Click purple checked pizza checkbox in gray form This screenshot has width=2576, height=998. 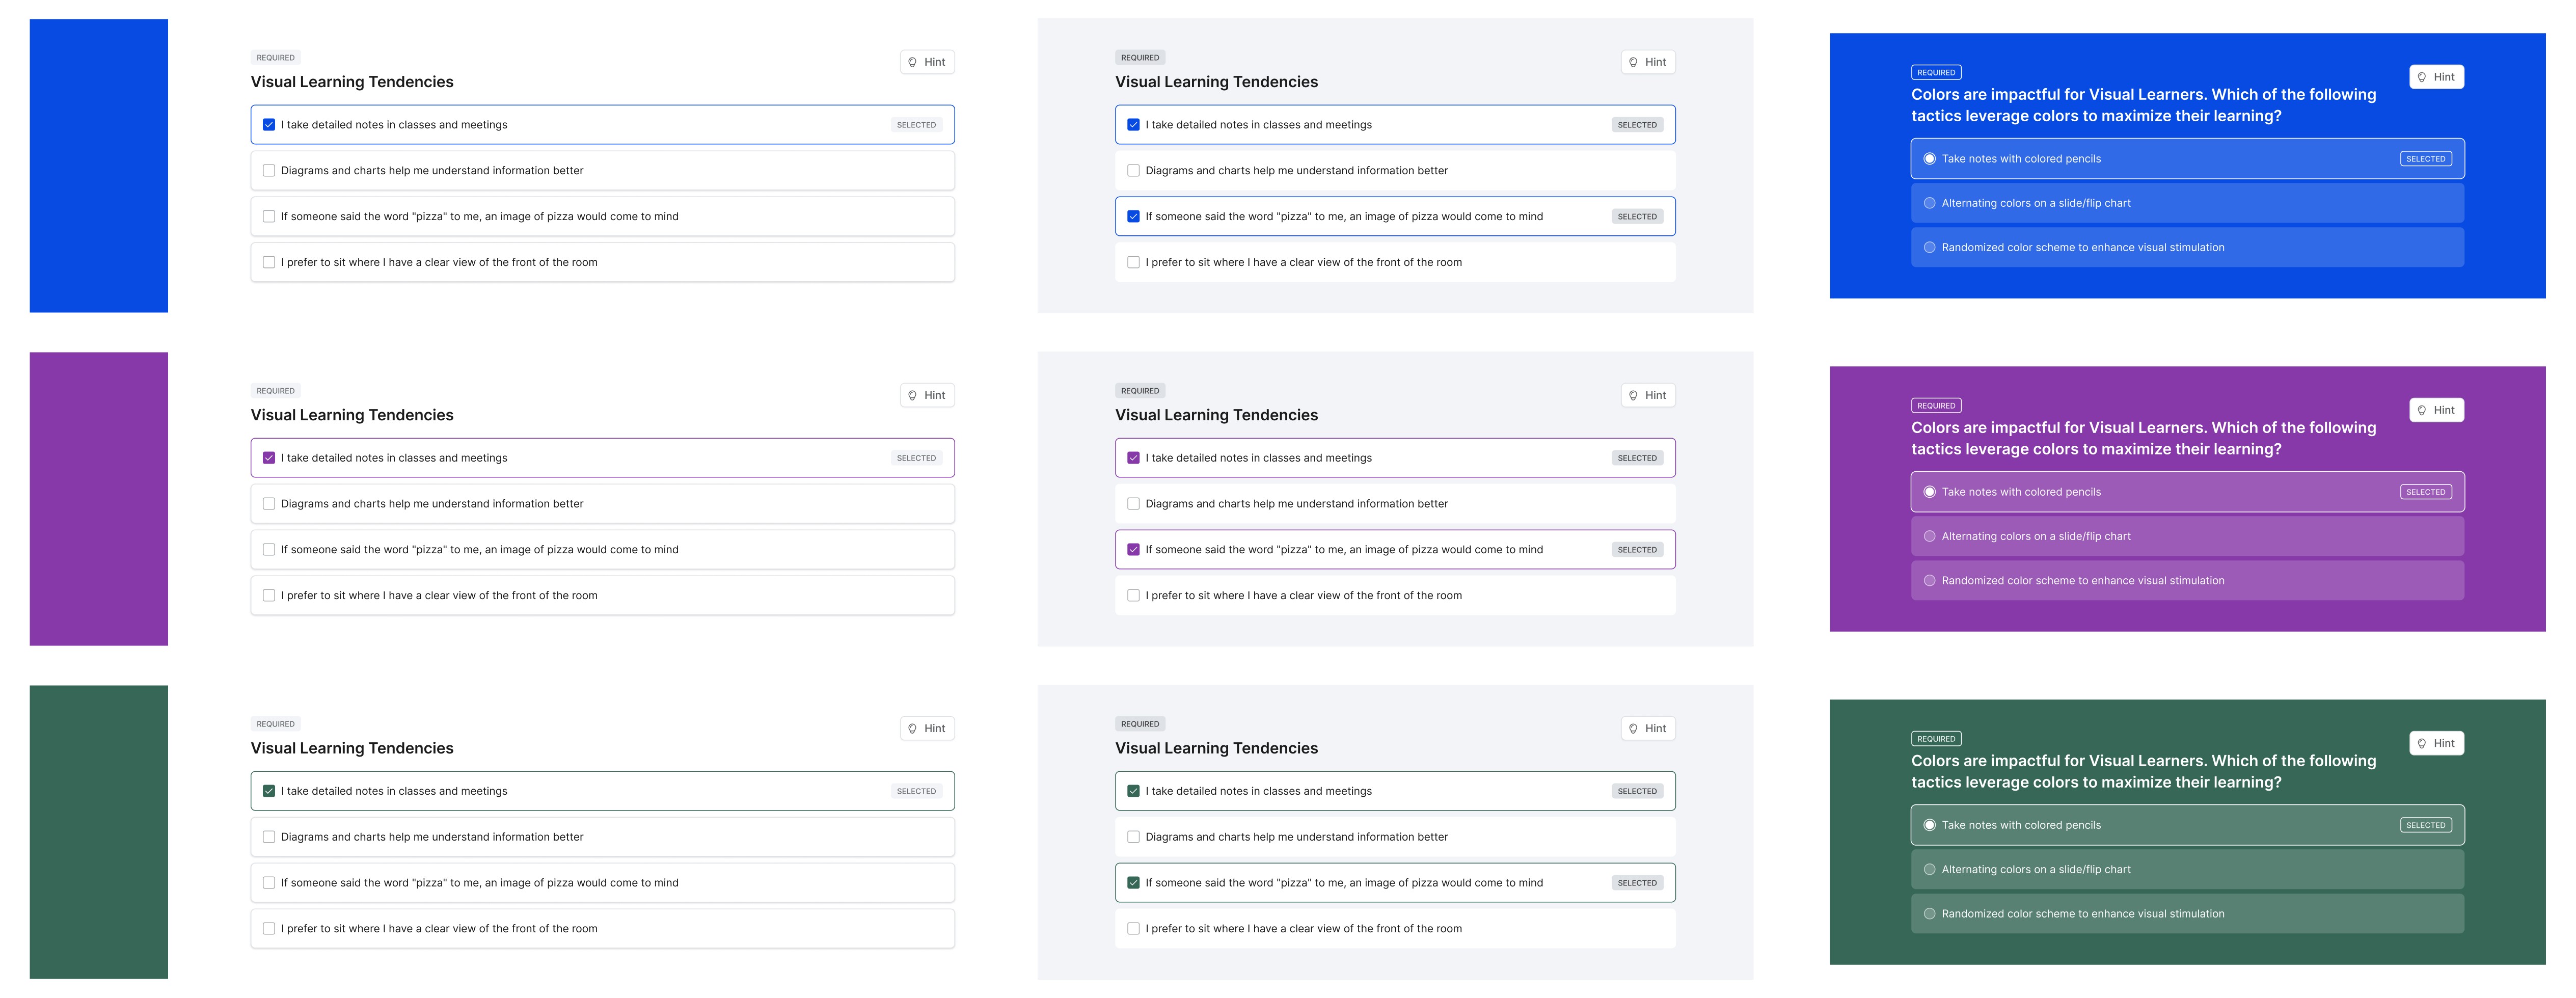[1133, 550]
